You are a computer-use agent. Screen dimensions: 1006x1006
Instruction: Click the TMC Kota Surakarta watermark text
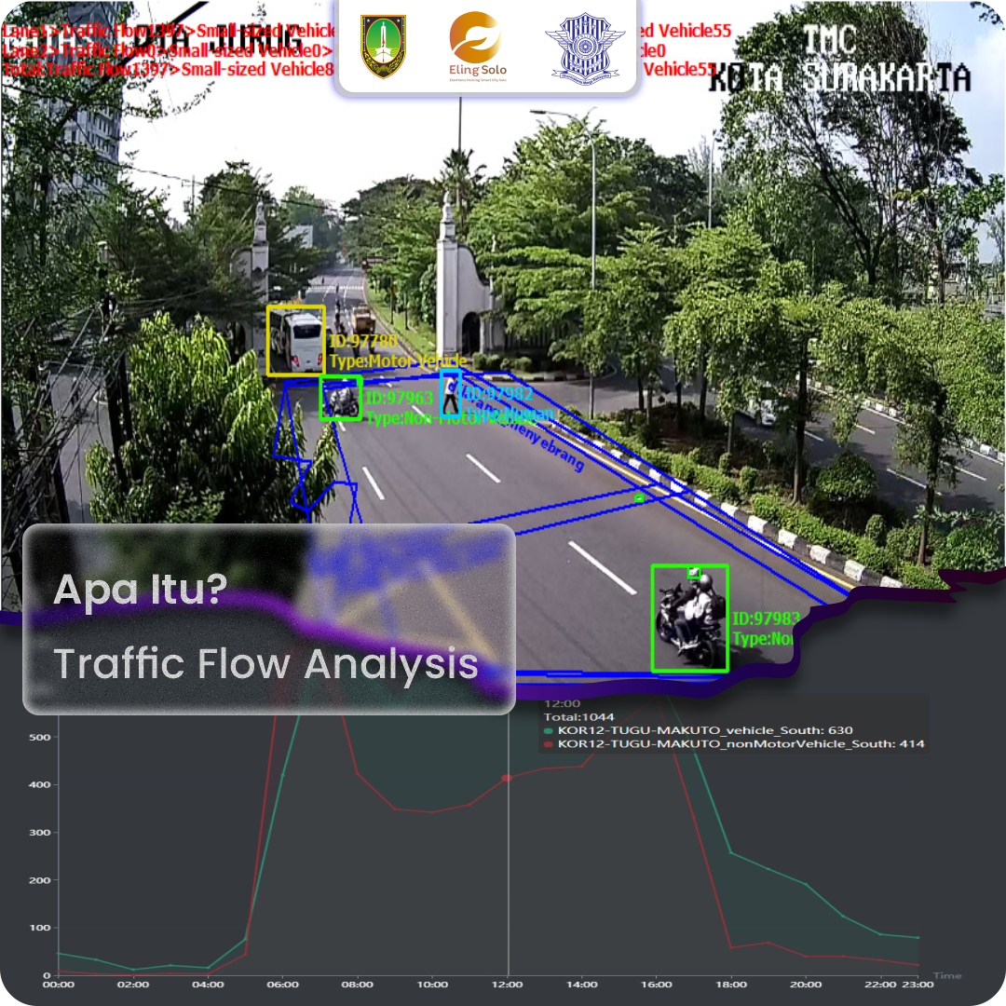coord(838,61)
